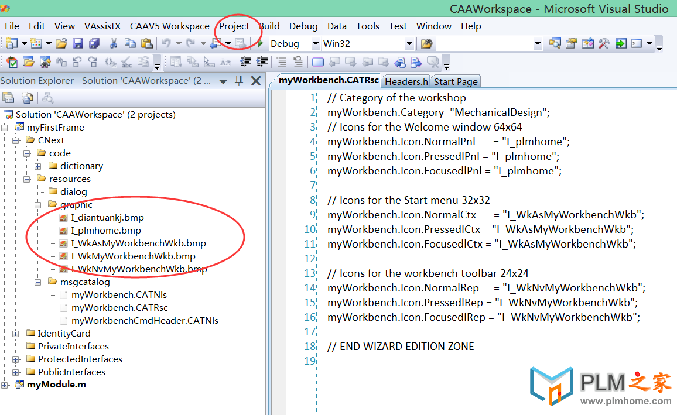Collapse the msgcatalog folder node
The image size is (677, 415).
tap(38, 282)
